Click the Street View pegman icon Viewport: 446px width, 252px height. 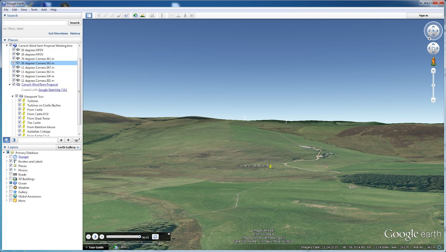[x=433, y=61]
